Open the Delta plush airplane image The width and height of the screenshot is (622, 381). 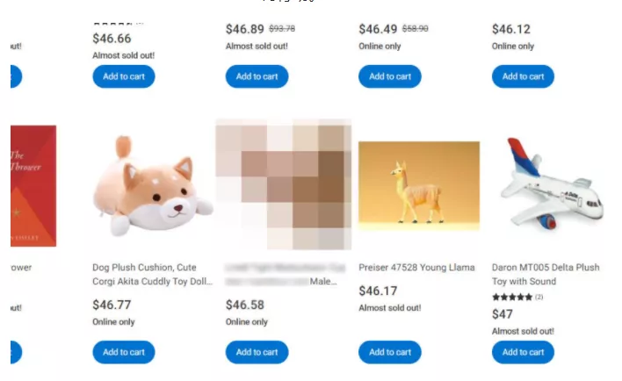(x=552, y=184)
